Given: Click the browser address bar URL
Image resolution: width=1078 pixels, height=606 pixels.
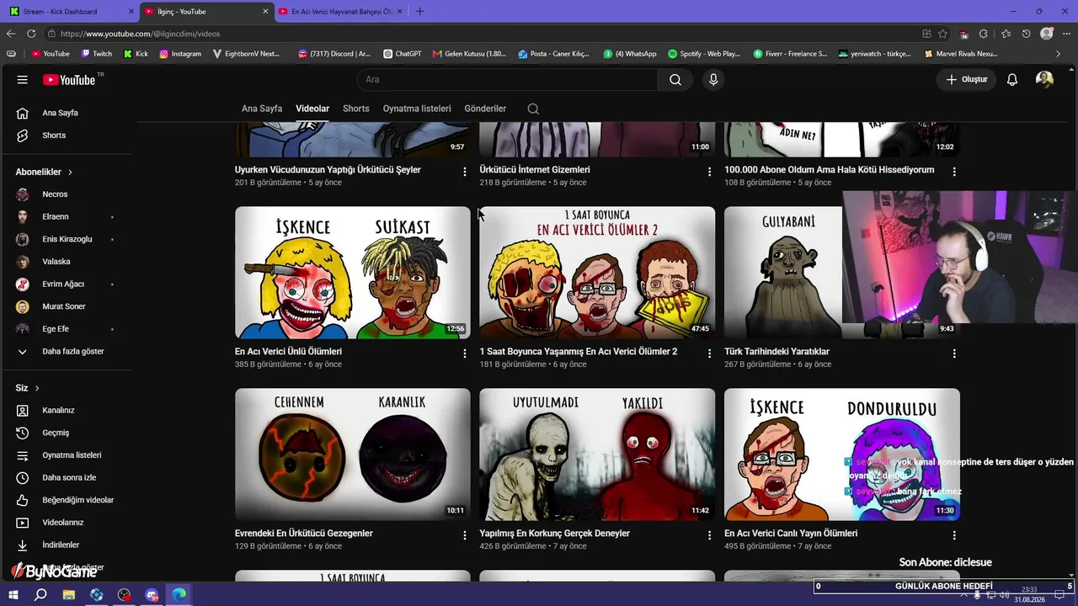Looking at the screenshot, I should pyautogui.click(x=140, y=34).
